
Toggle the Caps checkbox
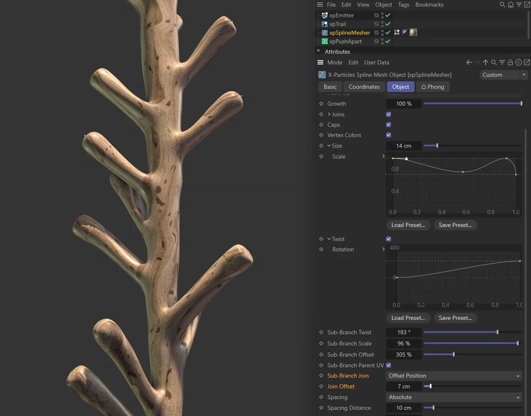(x=388, y=125)
